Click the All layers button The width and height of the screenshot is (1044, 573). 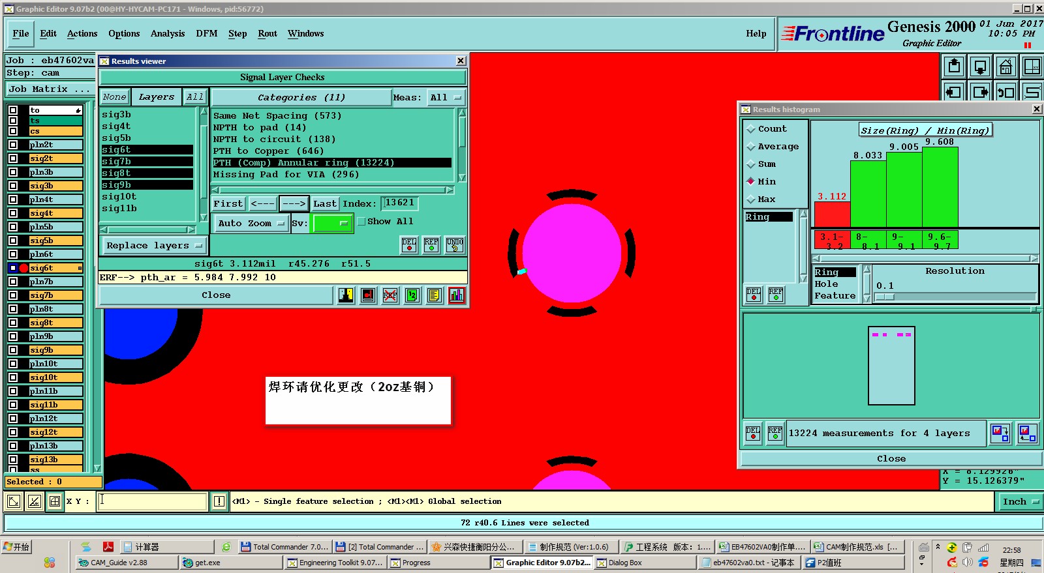tap(195, 97)
